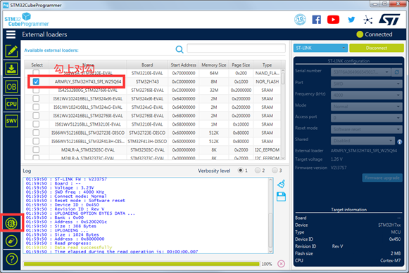Click the 10th anniversary badge icon

(x=300, y=20)
